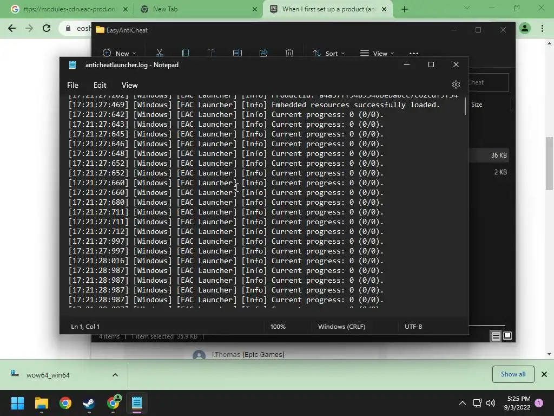Image resolution: width=554 pixels, height=416 pixels.
Task: Switch Explorer to large thumbnails layout
Action: [x=507, y=336]
